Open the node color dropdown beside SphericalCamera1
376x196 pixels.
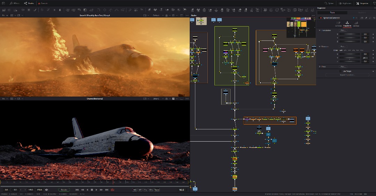point(357,18)
